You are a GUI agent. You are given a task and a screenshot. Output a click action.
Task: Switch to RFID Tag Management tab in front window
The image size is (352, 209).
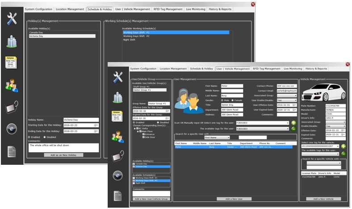click(x=267, y=69)
